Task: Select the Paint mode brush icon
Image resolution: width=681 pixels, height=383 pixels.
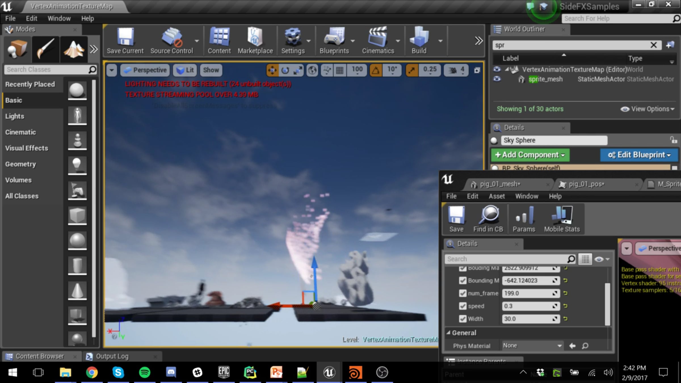Action: [45, 49]
